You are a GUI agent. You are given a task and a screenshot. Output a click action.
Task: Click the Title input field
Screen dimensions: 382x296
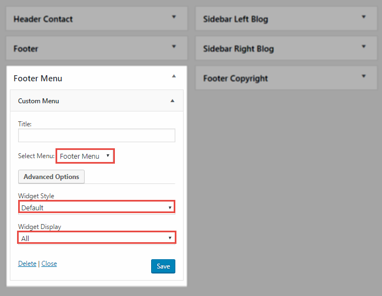[97, 135]
